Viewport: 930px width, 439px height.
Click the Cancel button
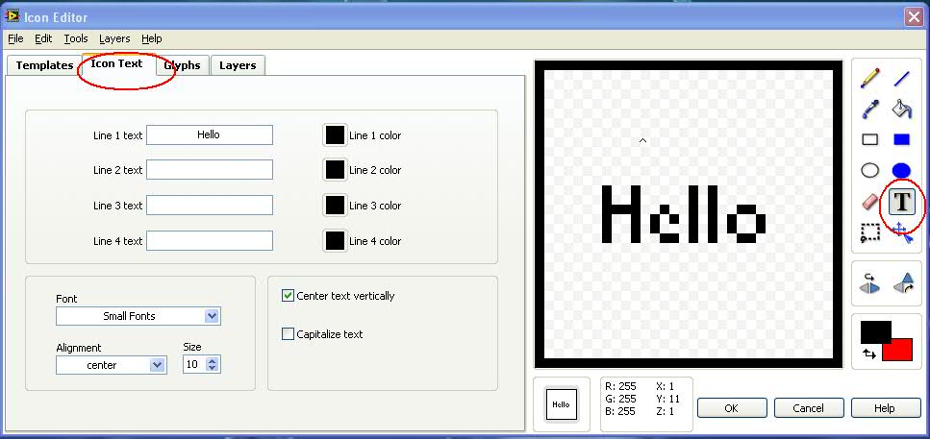(x=809, y=408)
